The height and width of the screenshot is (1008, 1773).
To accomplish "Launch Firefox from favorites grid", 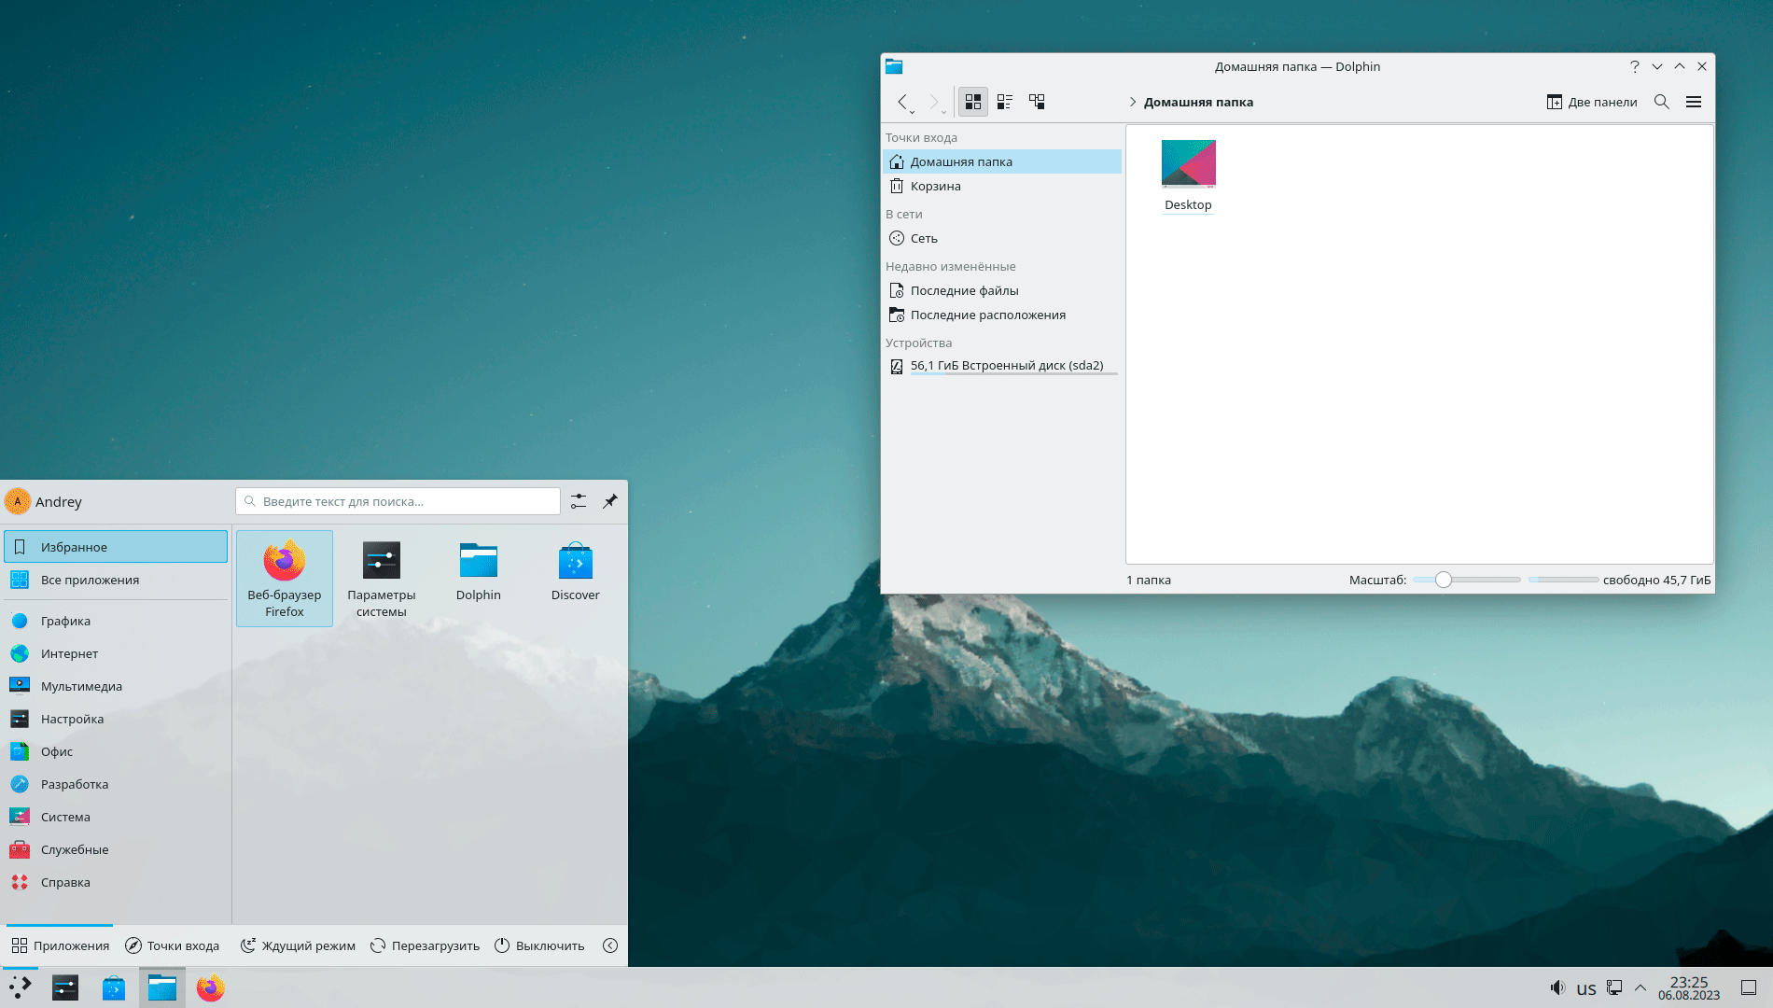I will coord(285,578).
